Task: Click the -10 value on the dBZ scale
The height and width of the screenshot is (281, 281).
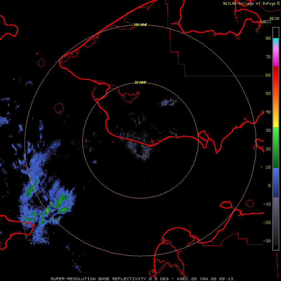Action: click(x=267, y=204)
